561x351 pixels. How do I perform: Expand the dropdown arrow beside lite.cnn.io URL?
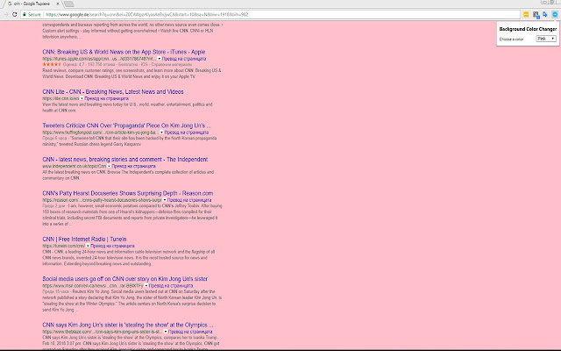point(82,98)
